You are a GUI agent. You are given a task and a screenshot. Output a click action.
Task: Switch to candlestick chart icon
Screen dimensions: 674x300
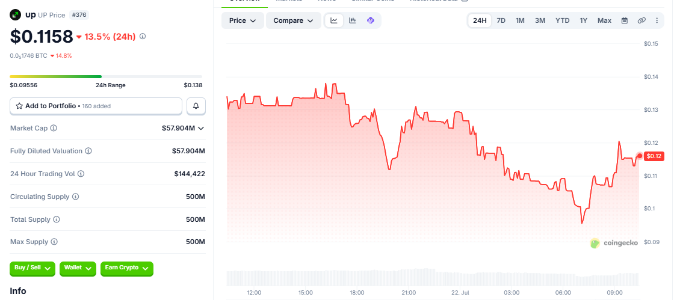click(353, 20)
